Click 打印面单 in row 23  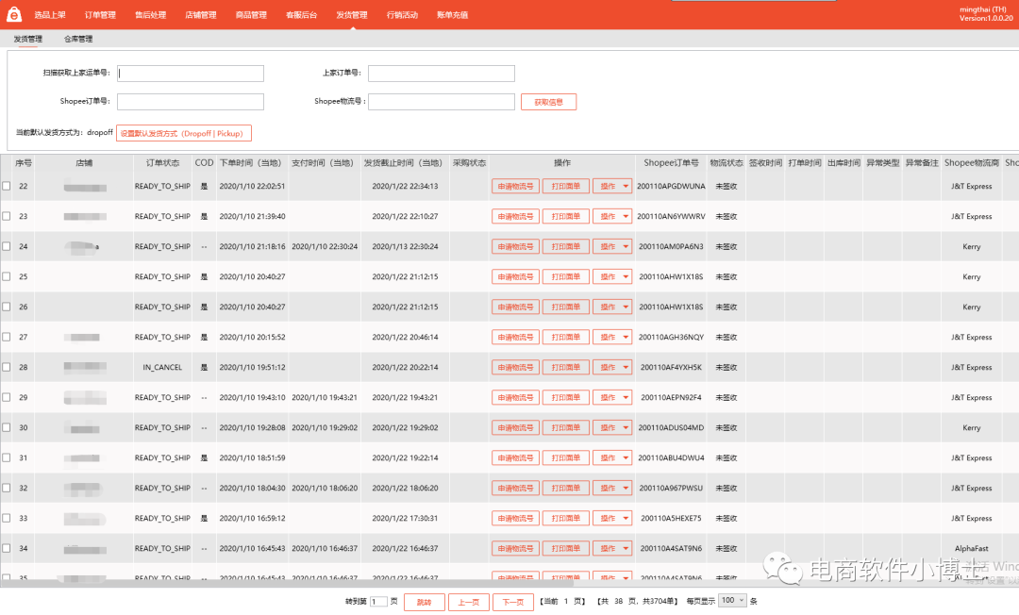coord(566,216)
